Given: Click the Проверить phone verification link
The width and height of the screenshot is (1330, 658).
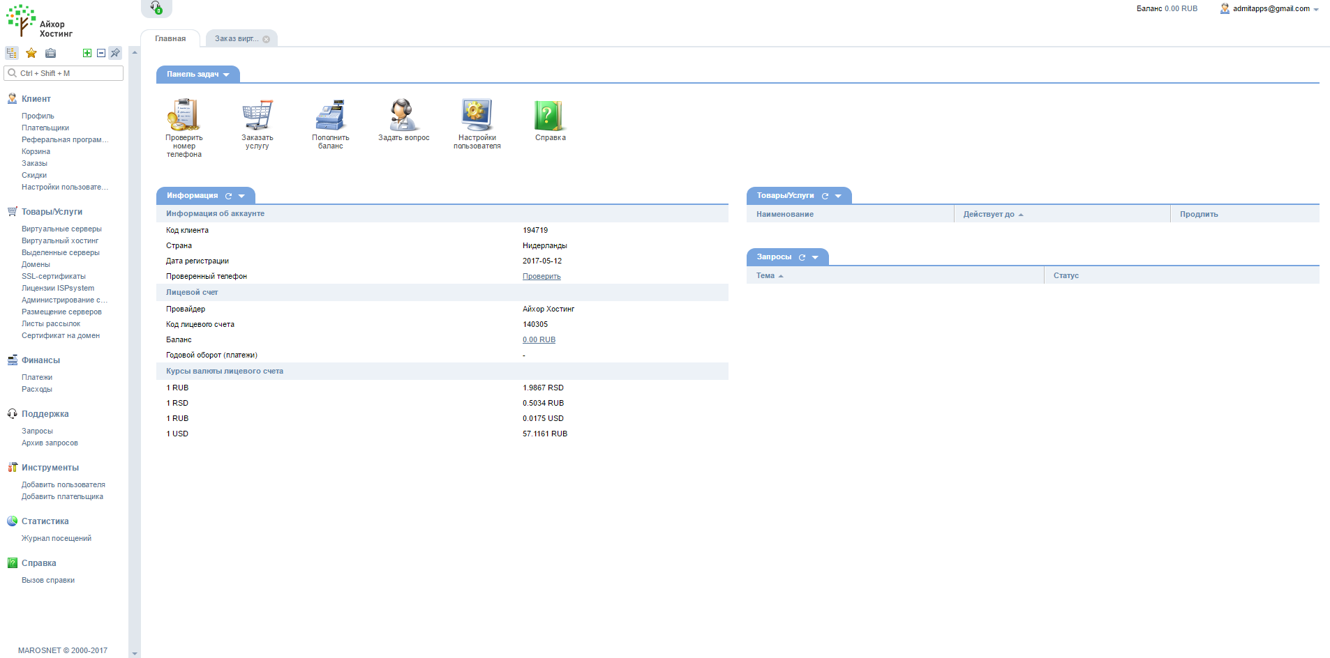Looking at the screenshot, I should coord(541,277).
